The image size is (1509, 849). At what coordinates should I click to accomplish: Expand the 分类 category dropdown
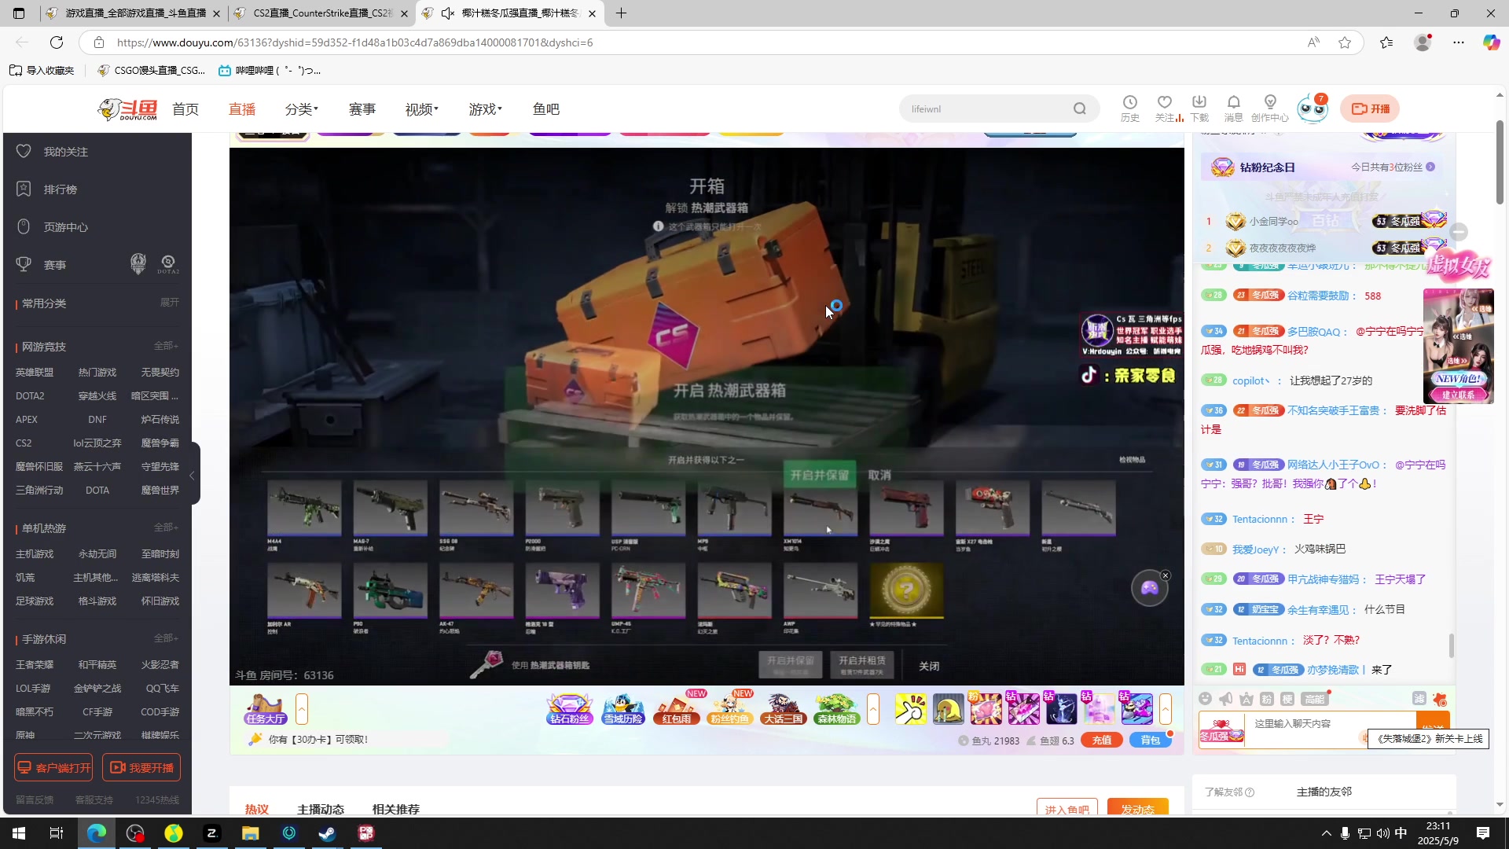coord(301,109)
